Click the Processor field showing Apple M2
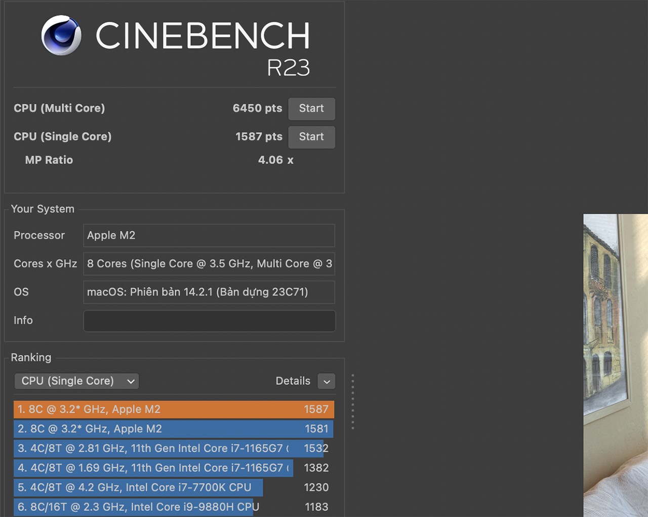This screenshot has width=648, height=517. point(209,235)
